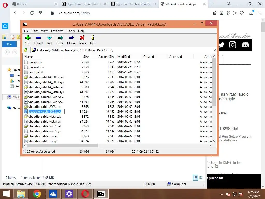
Task: Open the Opera menu logo
Action: [5, 5]
